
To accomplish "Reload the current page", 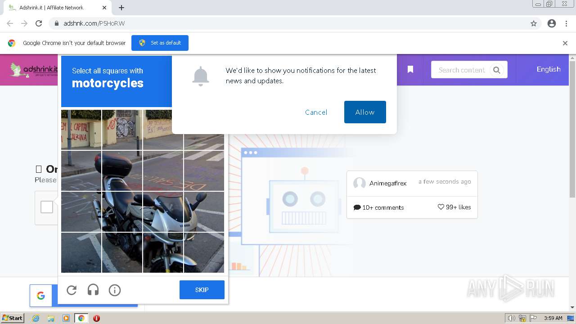I will [39, 23].
